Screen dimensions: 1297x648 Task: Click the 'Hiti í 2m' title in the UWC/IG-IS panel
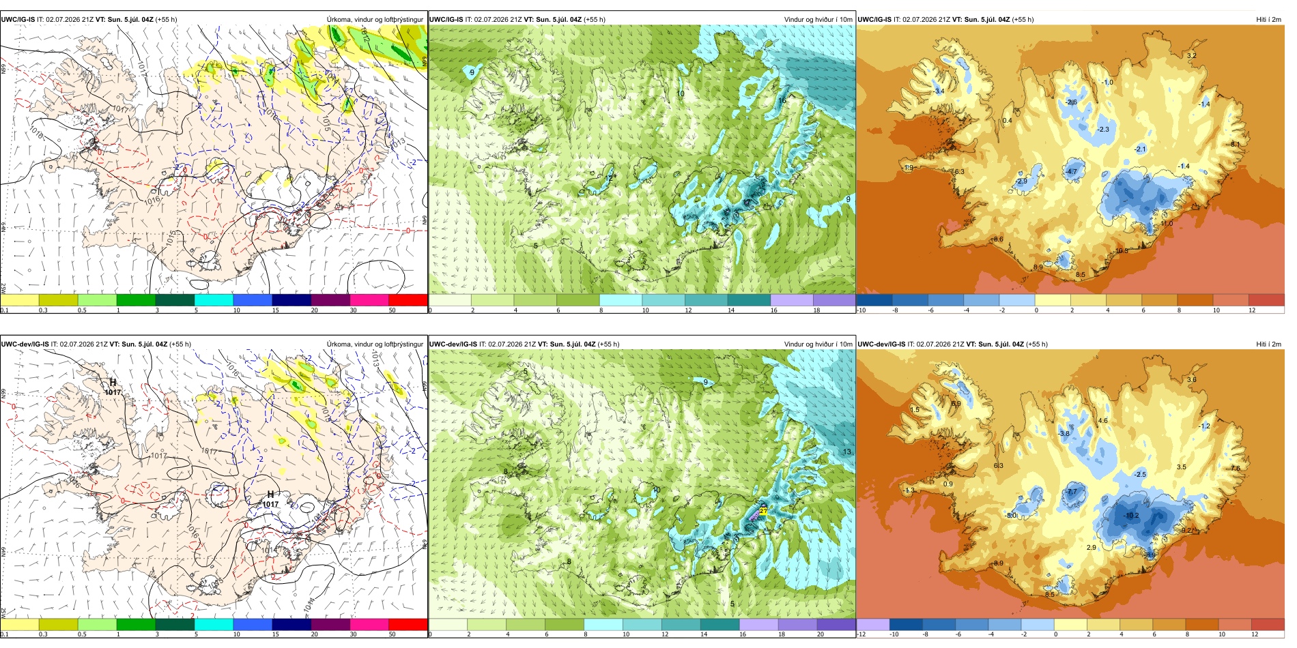(1268, 20)
